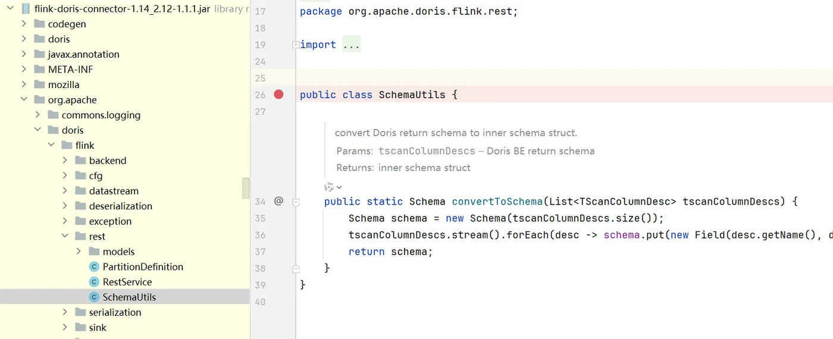Click the cfg folder icon
This screenshot has width=833, height=339.
click(81, 175)
